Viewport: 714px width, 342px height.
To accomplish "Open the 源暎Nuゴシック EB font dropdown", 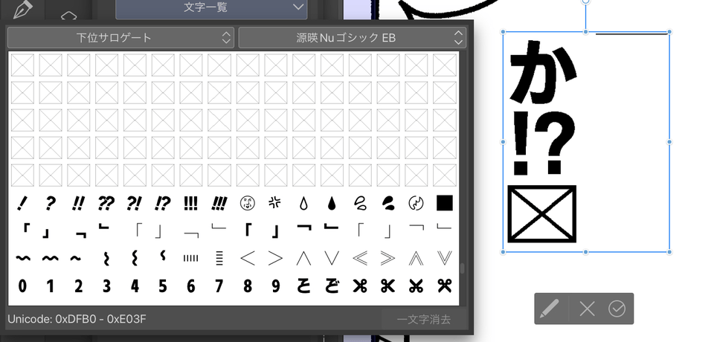I will point(352,38).
